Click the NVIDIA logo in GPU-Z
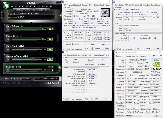The width and height of the screenshot is (163, 118). [x=156, y=66]
